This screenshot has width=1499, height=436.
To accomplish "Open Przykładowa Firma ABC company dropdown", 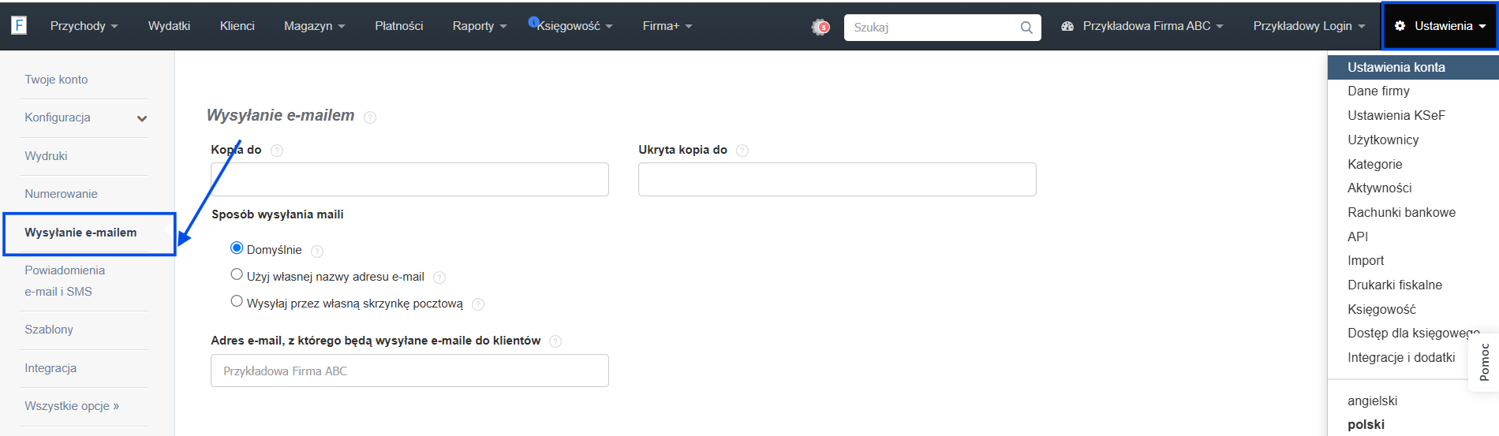I will click(x=1142, y=26).
